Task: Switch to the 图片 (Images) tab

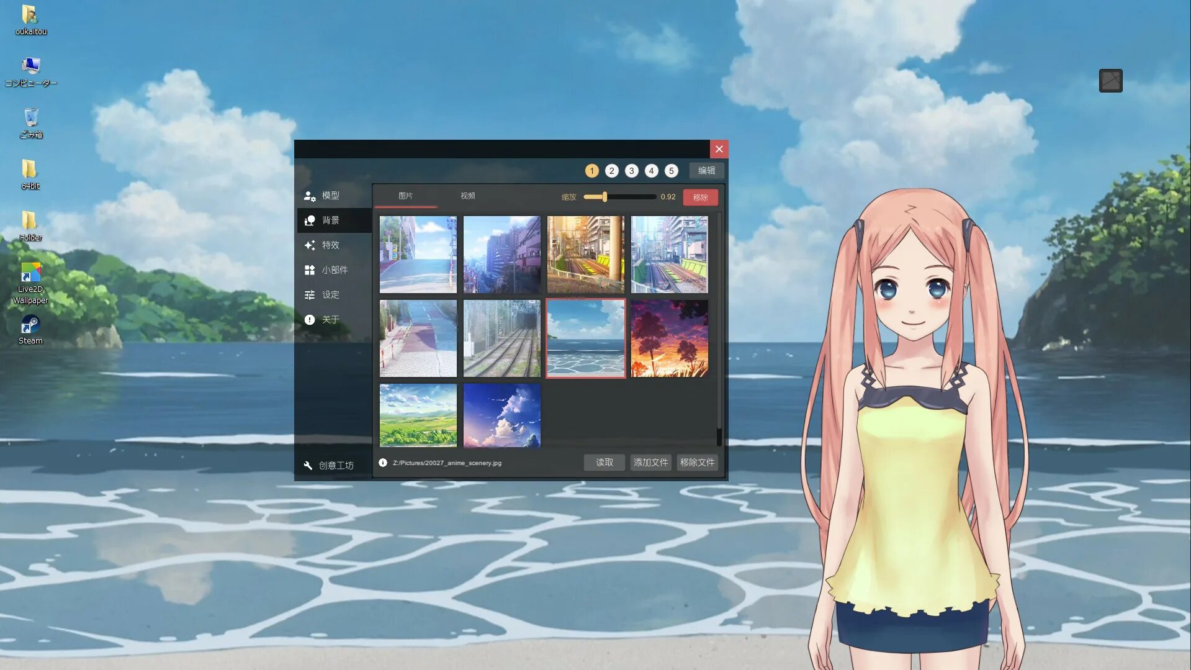Action: pyautogui.click(x=405, y=196)
